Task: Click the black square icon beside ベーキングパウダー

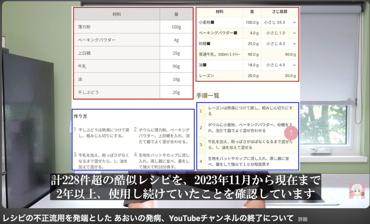Action: pos(235,33)
